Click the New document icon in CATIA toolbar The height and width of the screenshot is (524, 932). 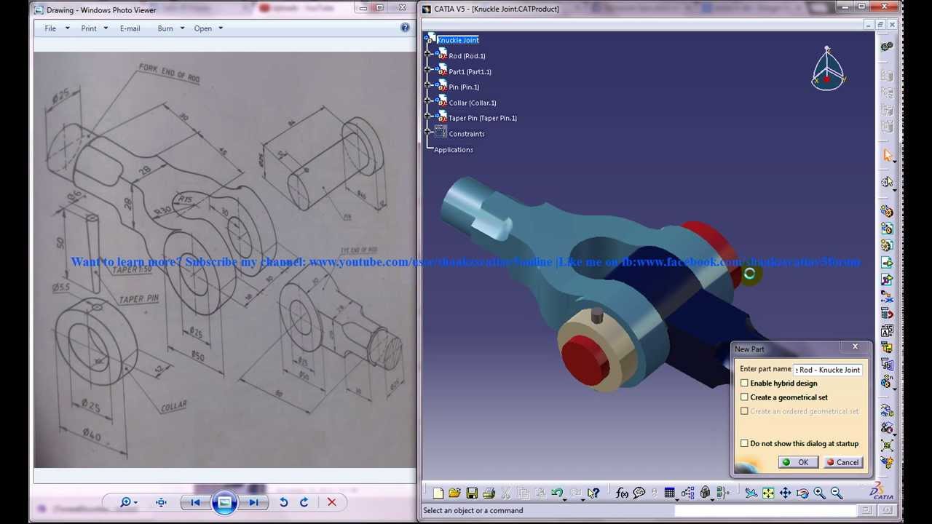(438, 493)
